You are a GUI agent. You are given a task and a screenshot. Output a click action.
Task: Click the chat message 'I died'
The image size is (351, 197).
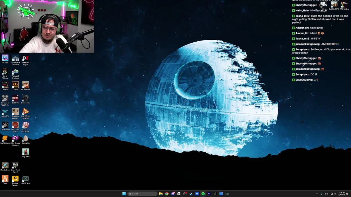click(313, 33)
